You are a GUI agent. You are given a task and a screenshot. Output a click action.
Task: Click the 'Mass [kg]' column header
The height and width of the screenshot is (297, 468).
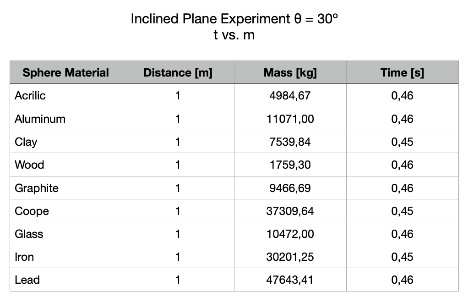(290, 72)
